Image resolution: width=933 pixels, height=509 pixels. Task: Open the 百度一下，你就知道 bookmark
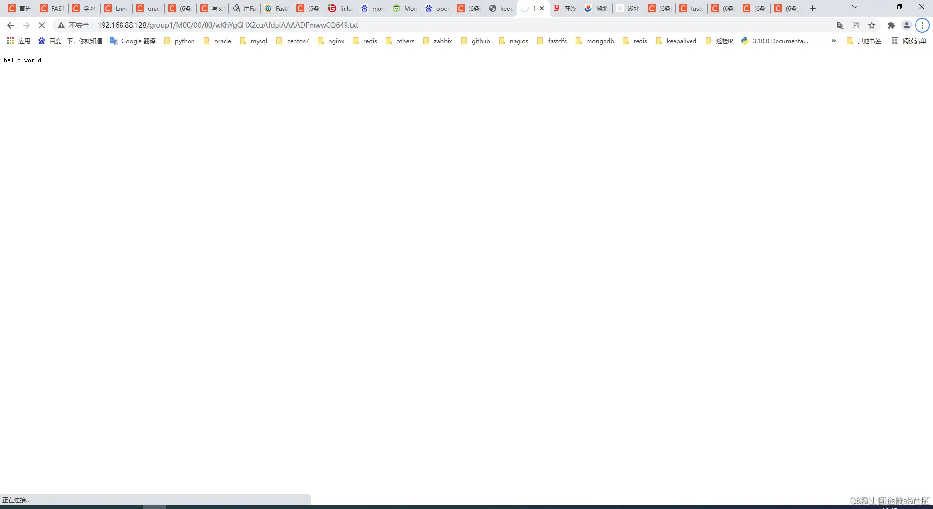(x=70, y=41)
